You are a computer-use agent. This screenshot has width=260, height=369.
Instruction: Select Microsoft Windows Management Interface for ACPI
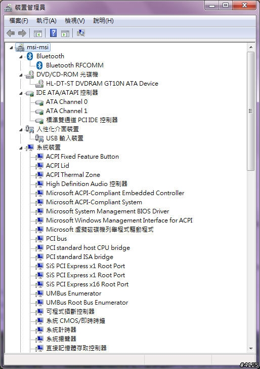pyautogui.click(x=119, y=220)
